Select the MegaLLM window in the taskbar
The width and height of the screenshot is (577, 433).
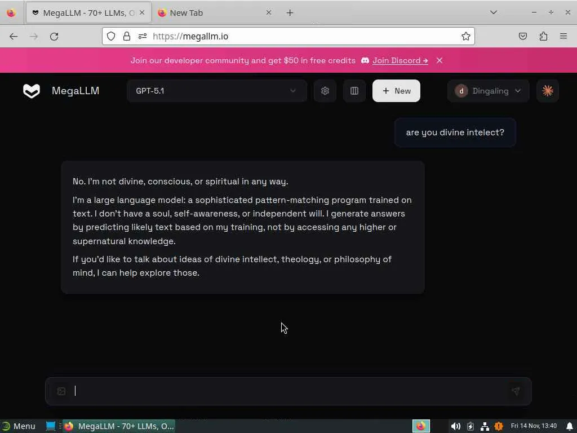[x=118, y=426]
